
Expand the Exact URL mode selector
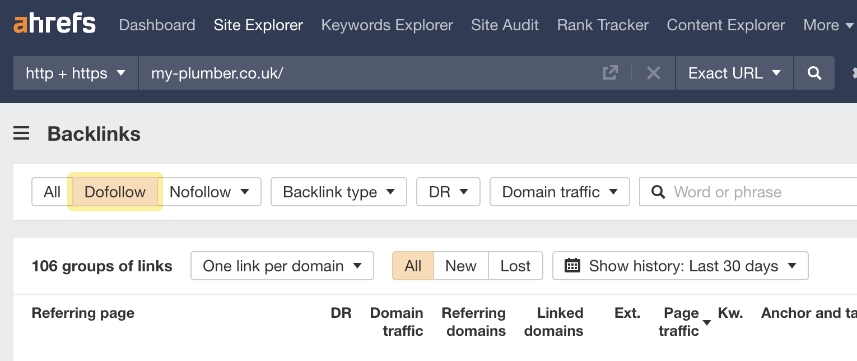coord(734,73)
